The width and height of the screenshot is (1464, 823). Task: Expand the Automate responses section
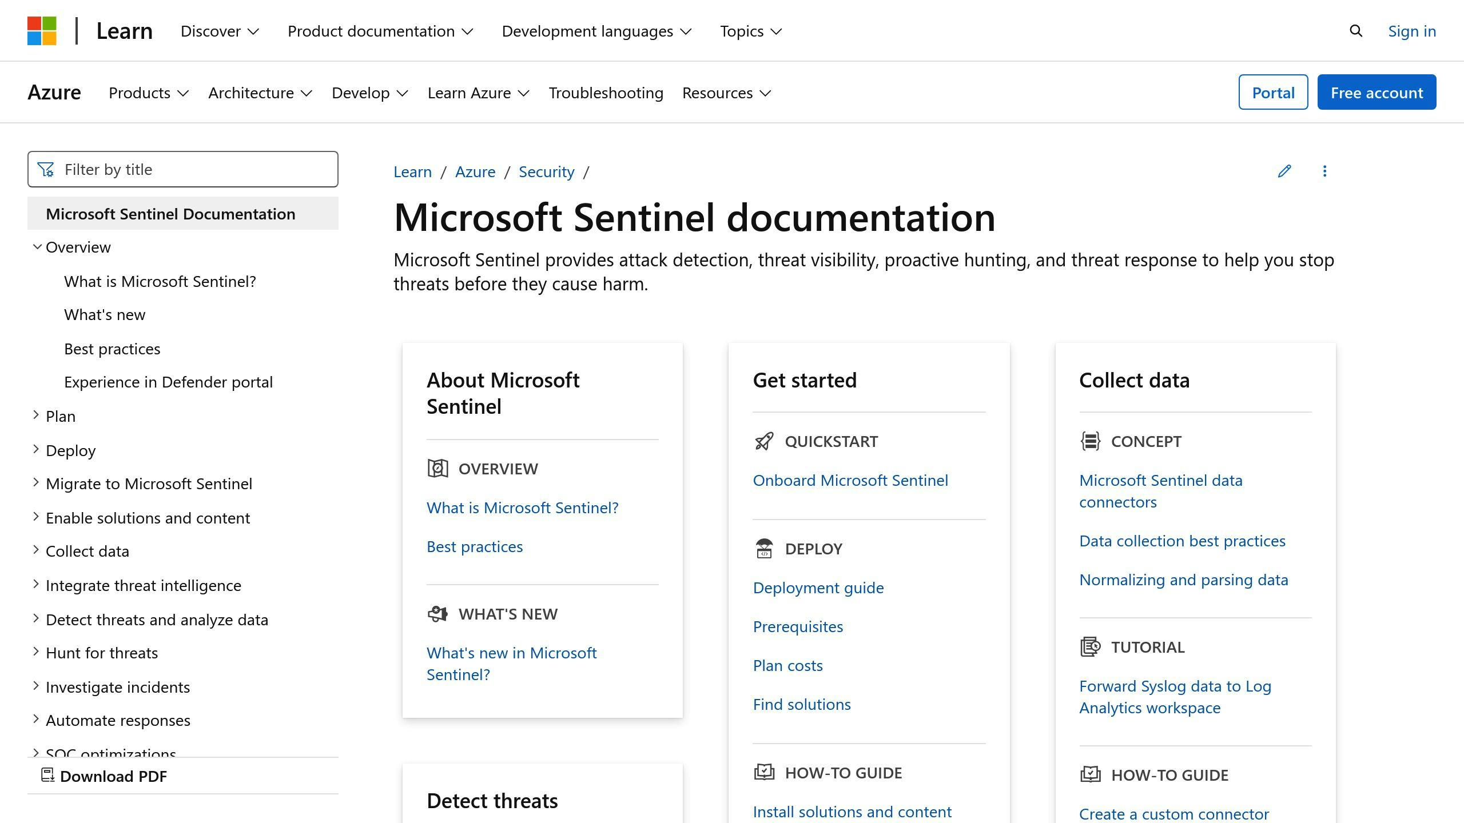pyautogui.click(x=35, y=719)
